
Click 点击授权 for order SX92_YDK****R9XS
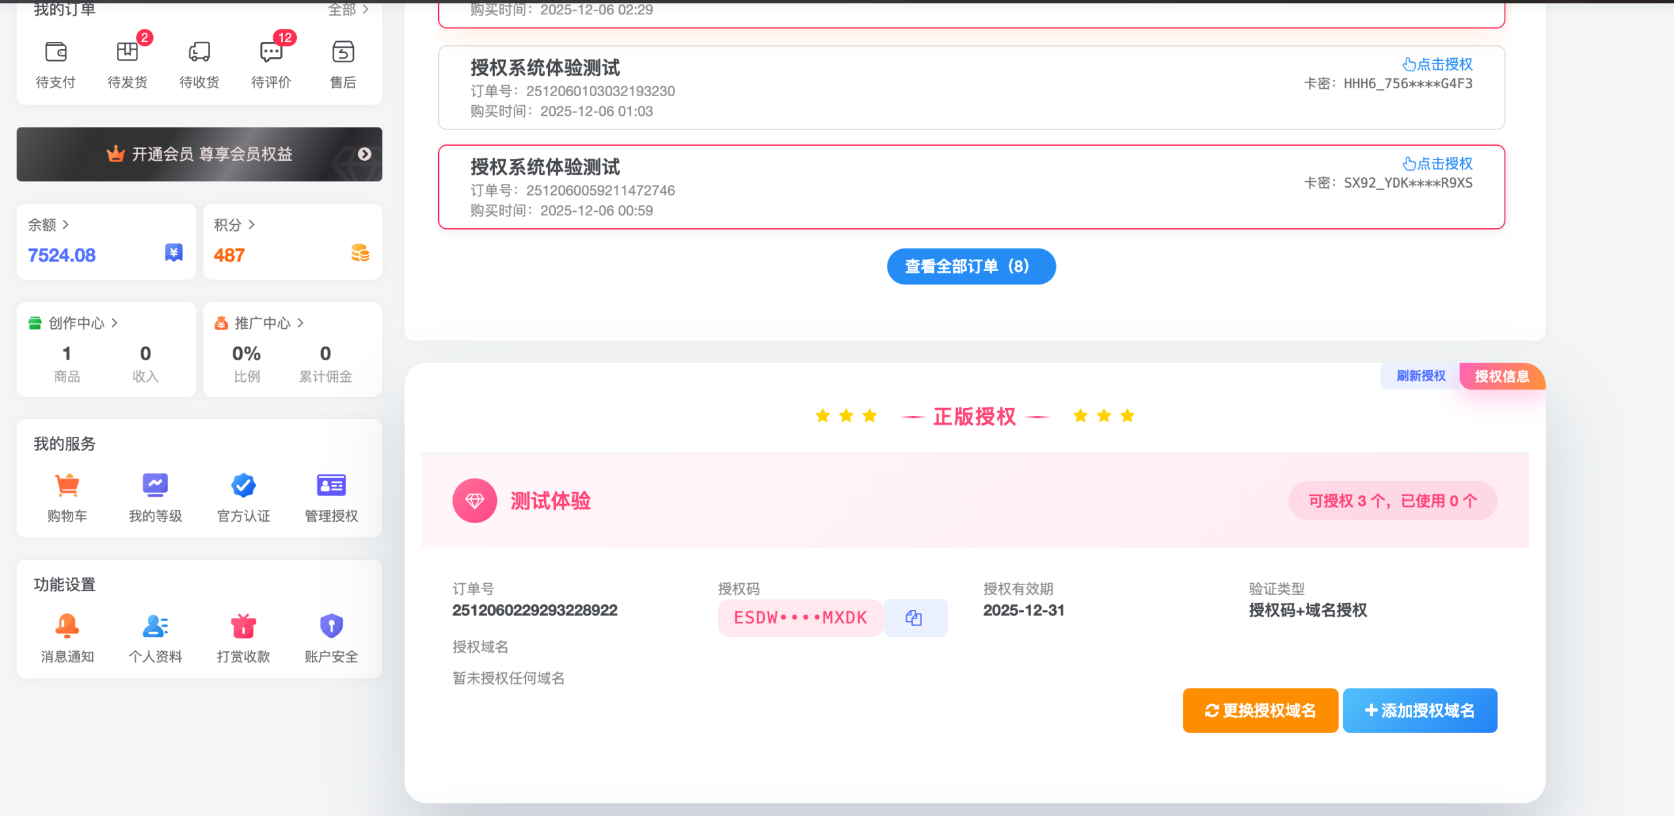point(1438,164)
